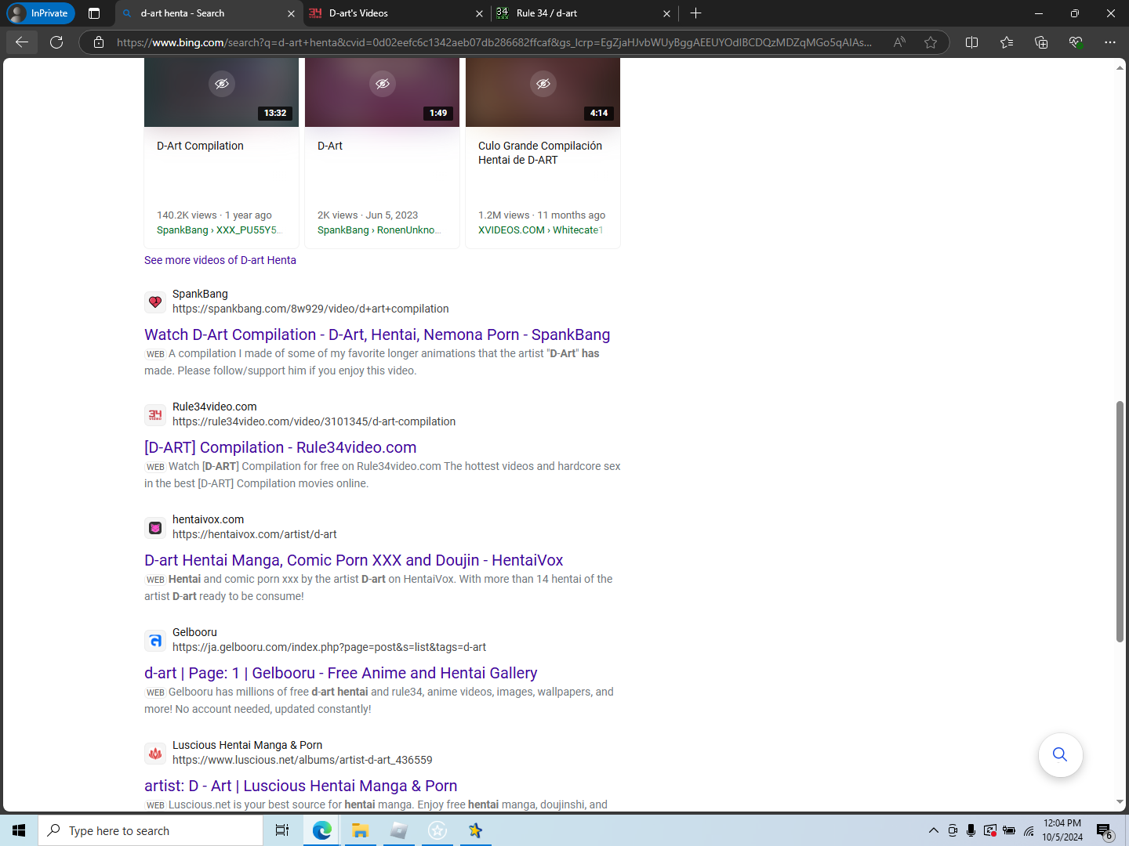Open the Collections icon
This screenshot has width=1129, height=846.
(x=1041, y=42)
